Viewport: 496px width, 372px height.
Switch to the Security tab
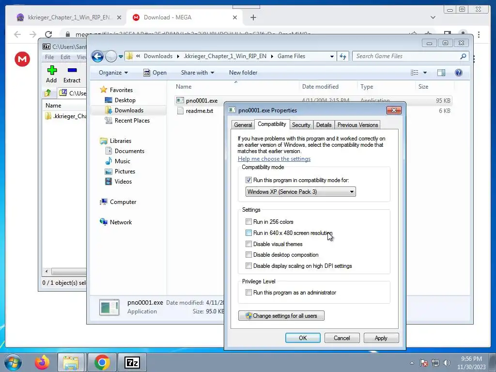click(x=301, y=125)
